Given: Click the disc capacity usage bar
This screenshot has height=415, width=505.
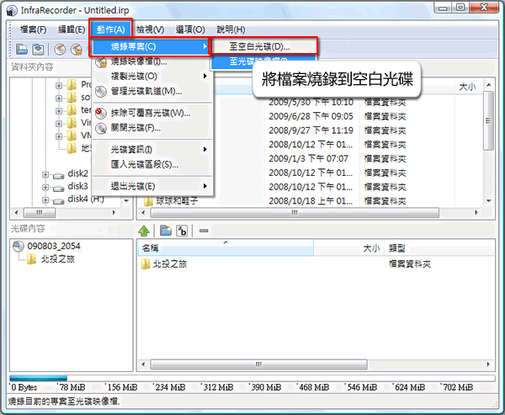Looking at the screenshot, I should (252, 378).
